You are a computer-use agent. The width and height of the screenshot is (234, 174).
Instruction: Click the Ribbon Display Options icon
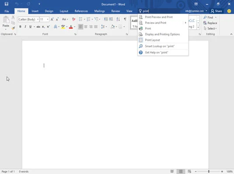[x=196, y=4]
